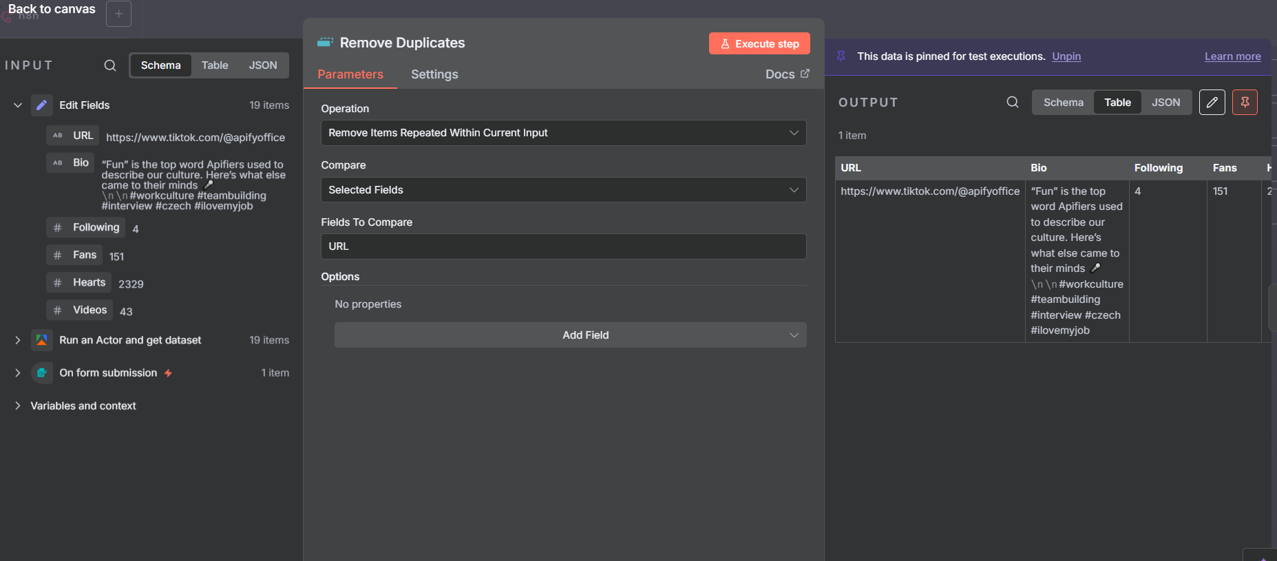The height and width of the screenshot is (561, 1277).
Task: Switch INPUT view to JSON
Action: click(x=263, y=65)
